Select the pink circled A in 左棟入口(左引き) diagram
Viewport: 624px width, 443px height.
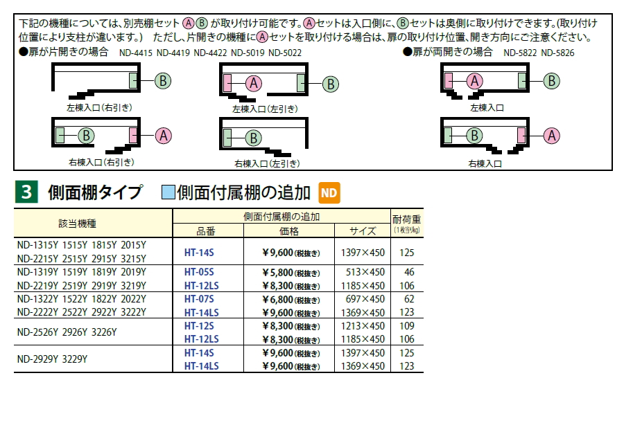point(254,84)
